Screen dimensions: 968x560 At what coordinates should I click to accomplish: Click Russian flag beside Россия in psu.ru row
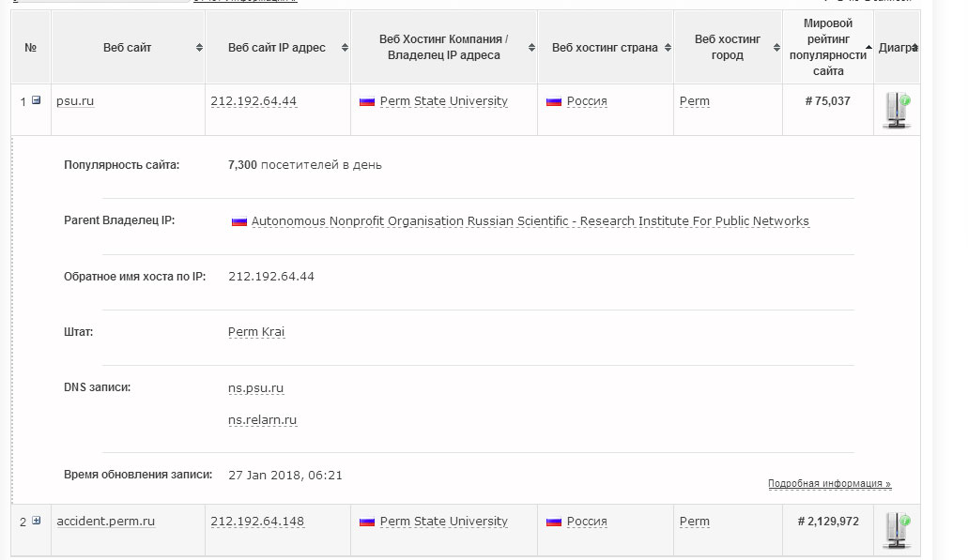(x=554, y=101)
